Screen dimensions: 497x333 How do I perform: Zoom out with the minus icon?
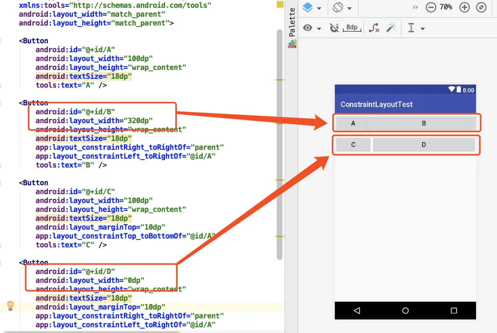[431, 7]
